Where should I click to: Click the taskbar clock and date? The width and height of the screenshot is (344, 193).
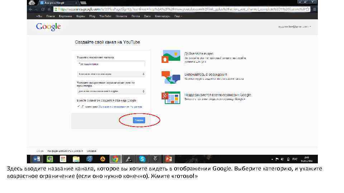(x=307, y=159)
